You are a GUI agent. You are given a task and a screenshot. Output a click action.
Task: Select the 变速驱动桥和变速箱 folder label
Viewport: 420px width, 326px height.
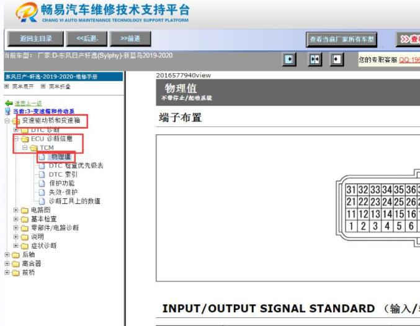(51, 120)
